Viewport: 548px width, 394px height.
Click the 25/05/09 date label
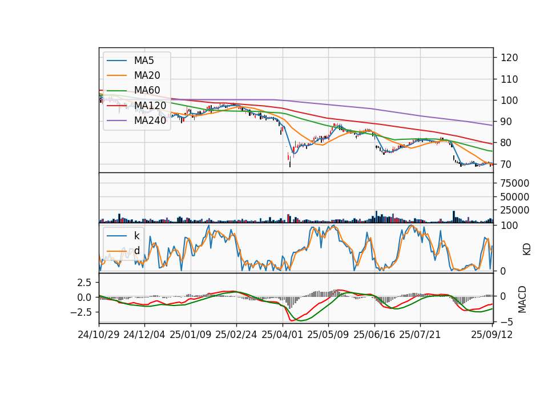click(x=328, y=335)
